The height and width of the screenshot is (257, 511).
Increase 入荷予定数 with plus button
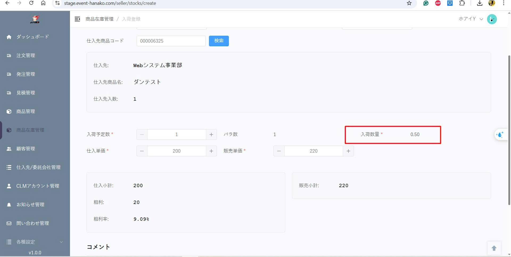pyautogui.click(x=211, y=134)
